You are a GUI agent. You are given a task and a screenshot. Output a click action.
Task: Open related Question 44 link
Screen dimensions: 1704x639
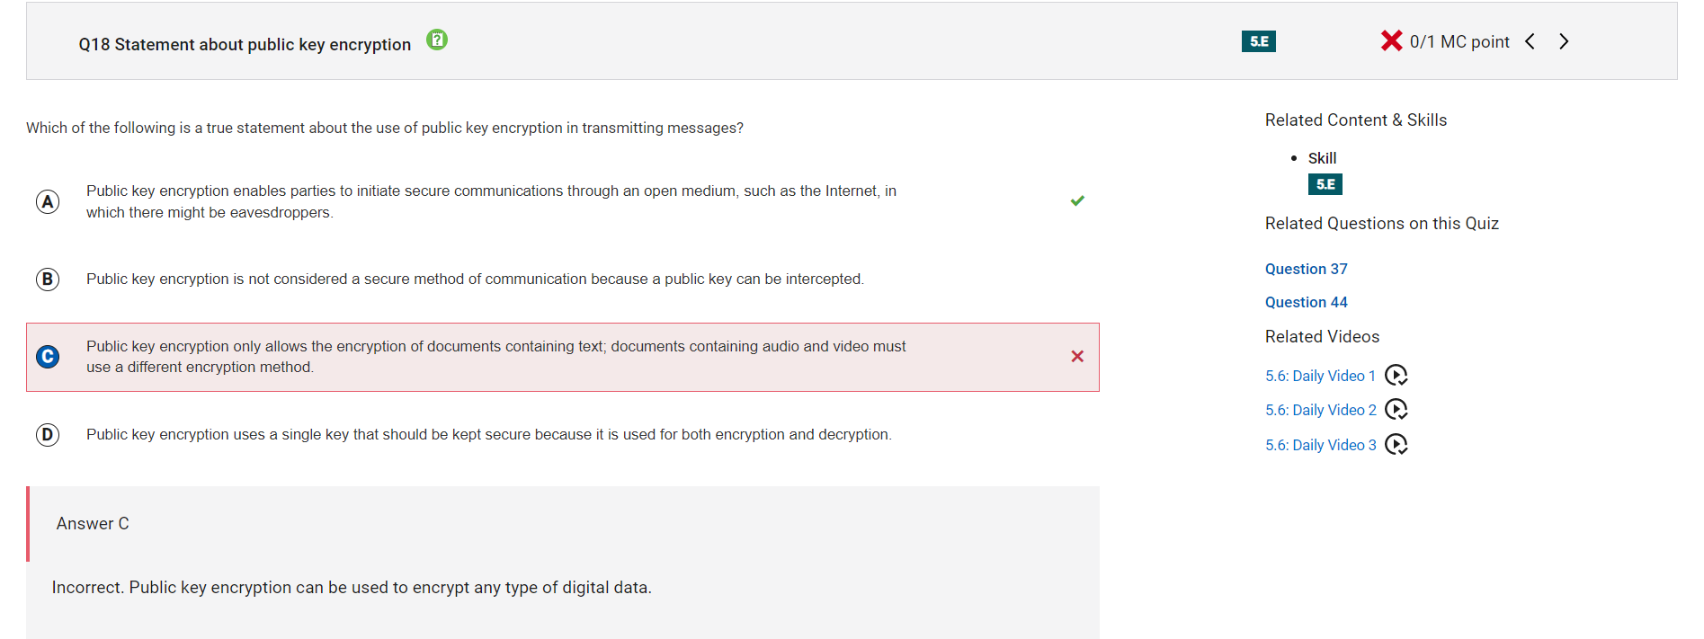click(1306, 302)
